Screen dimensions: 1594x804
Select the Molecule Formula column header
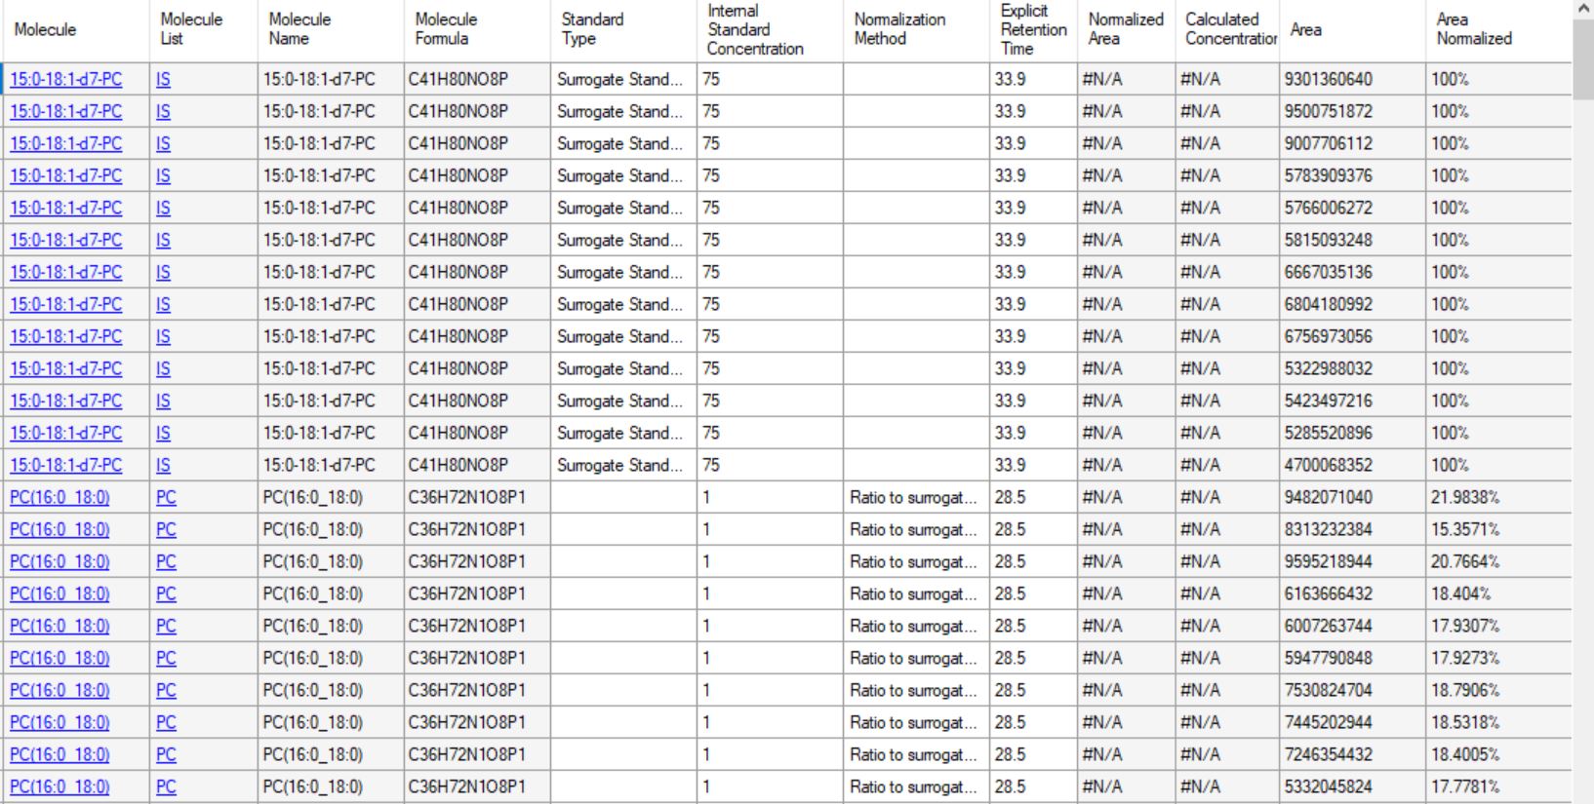pyautogui.click(x=446, y=29)
